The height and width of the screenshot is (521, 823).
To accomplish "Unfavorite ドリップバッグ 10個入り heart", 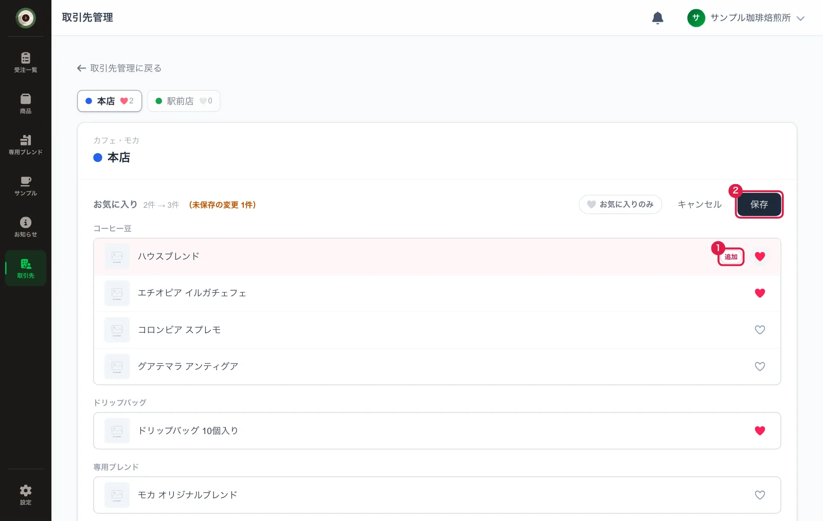I will [760, 430].
